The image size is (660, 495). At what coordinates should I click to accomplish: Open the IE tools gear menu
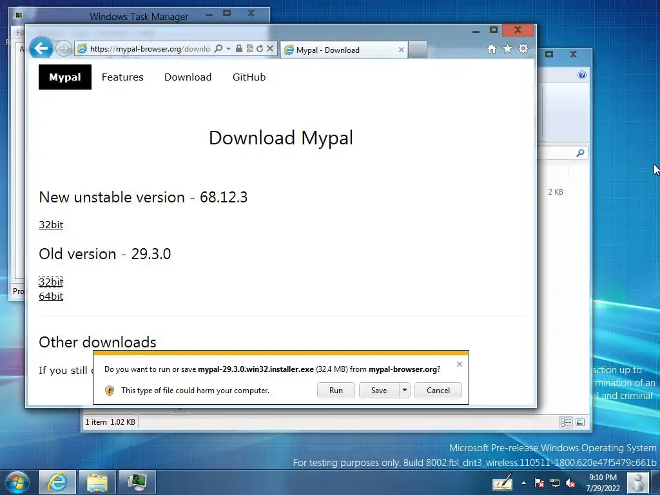(523, 49)
